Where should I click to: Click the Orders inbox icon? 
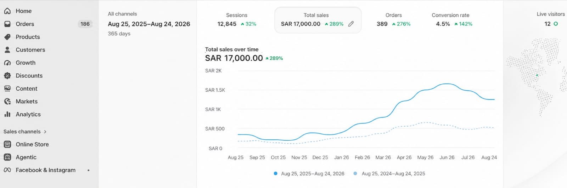point(7,24)
